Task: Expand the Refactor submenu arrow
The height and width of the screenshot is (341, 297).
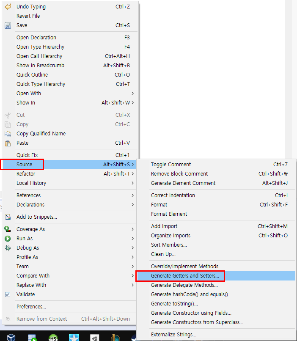Action: (132, 174)
